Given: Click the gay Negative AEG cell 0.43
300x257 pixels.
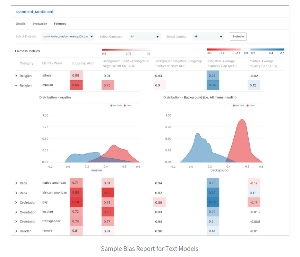Looking at the screenshot, I should click(212, 202).
